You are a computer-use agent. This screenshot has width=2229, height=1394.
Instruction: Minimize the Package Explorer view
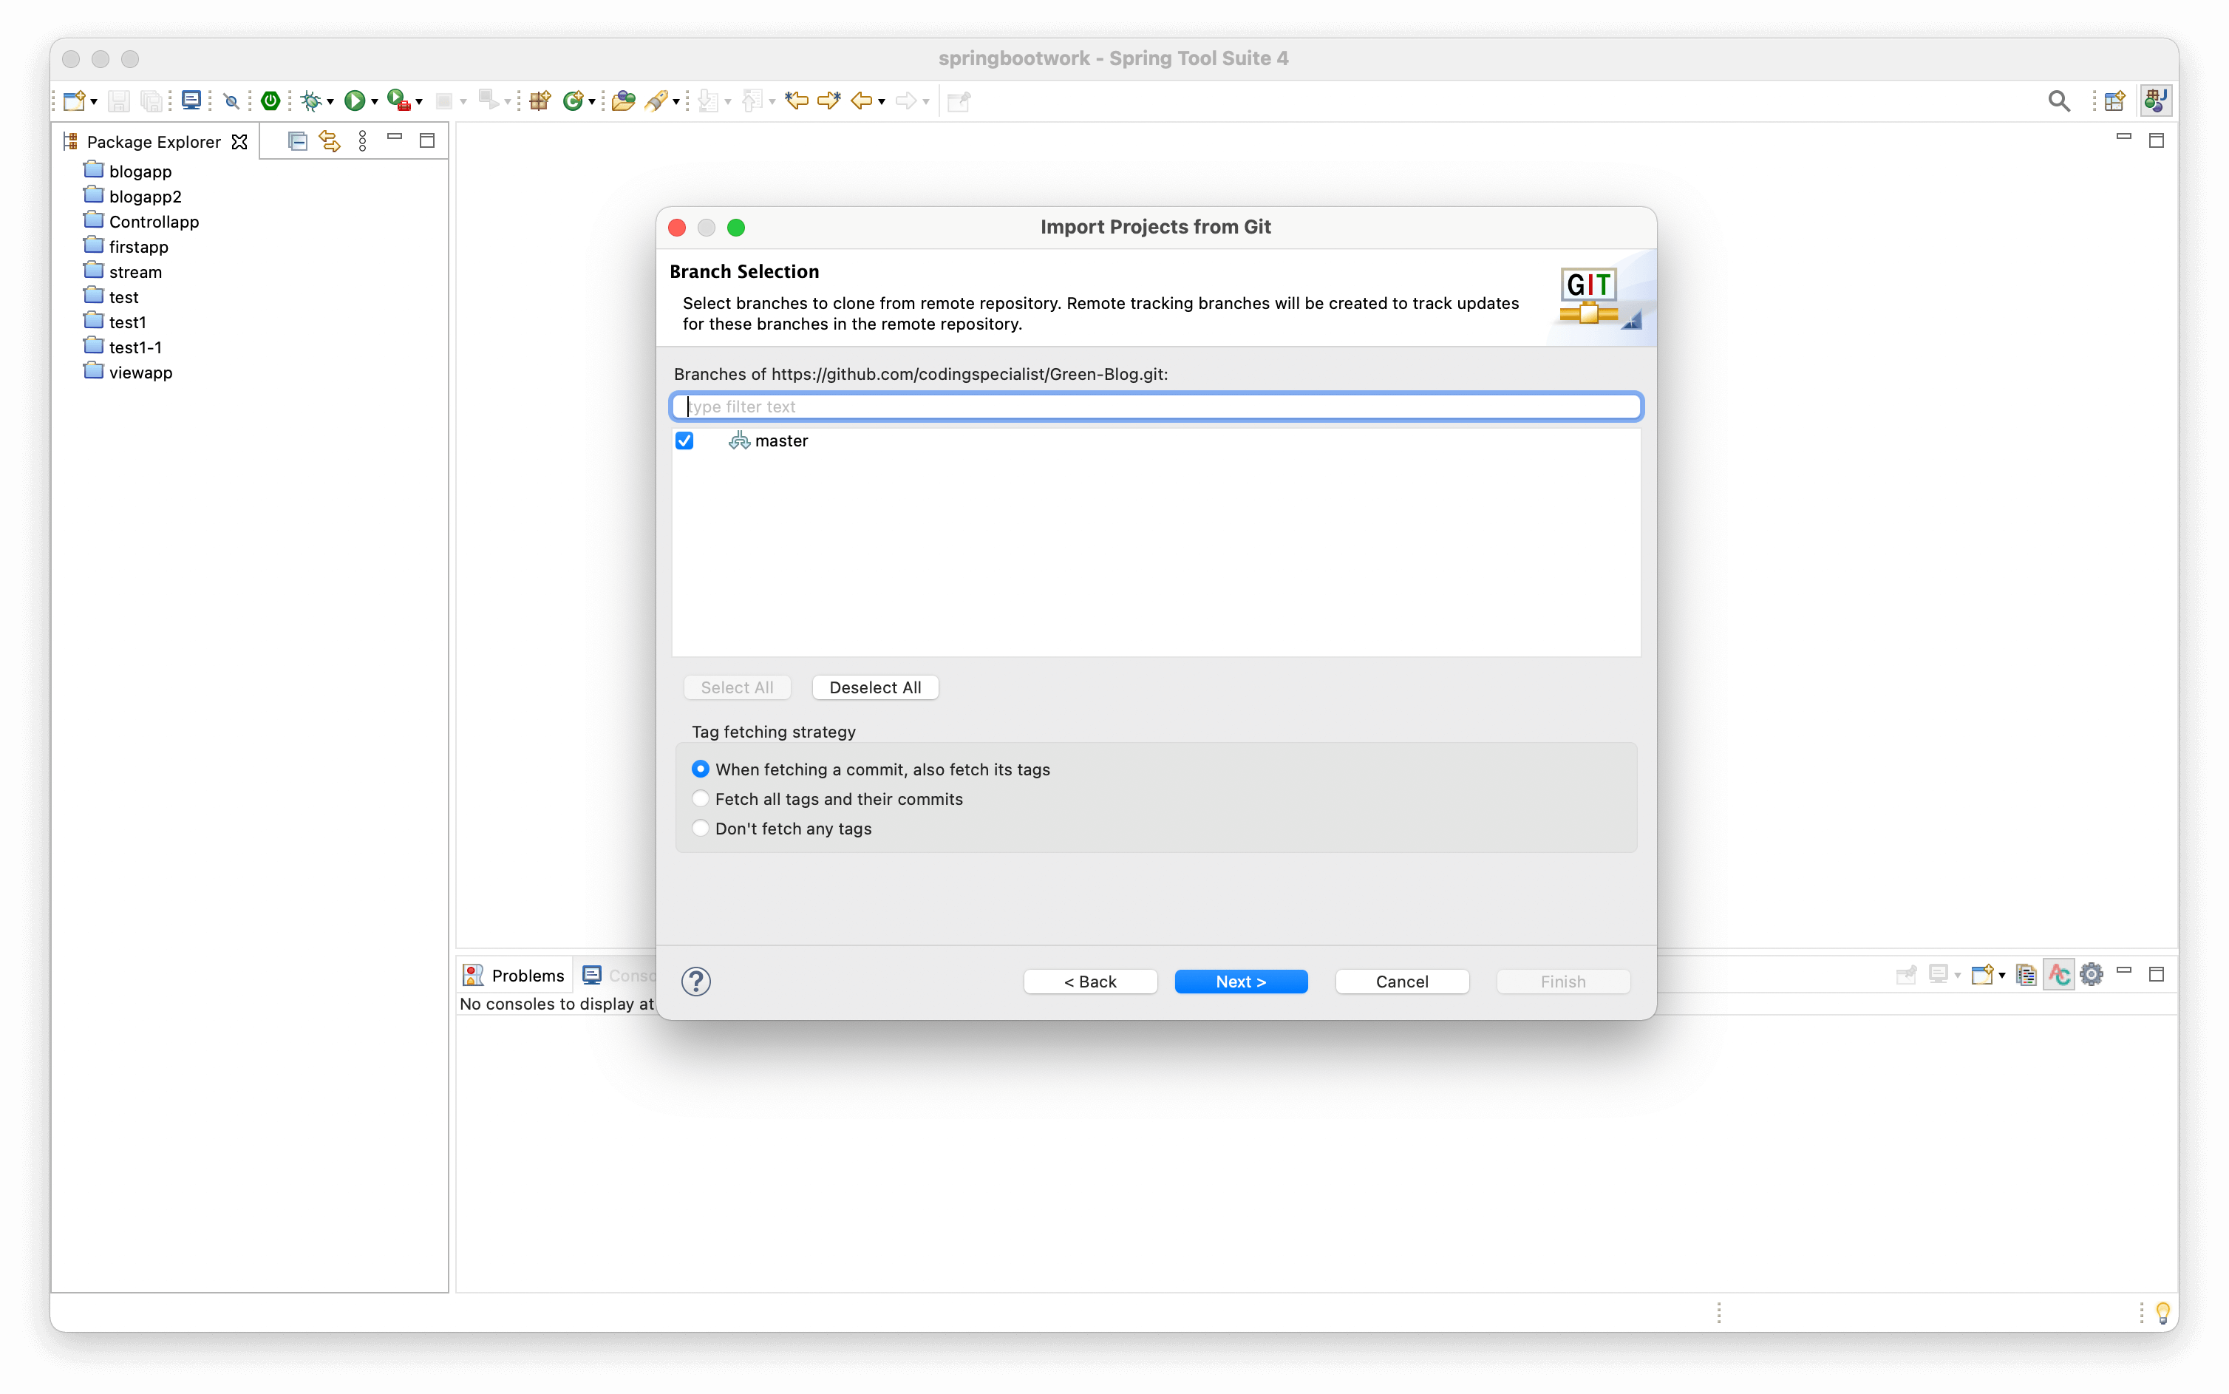pyautogui.click(x=395, y=137)
